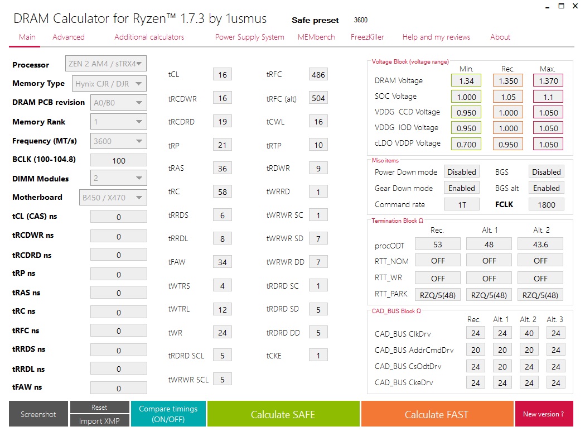The image size is (585, 436).
Task: Click procODT Rec. value 53
Action: 438,245
